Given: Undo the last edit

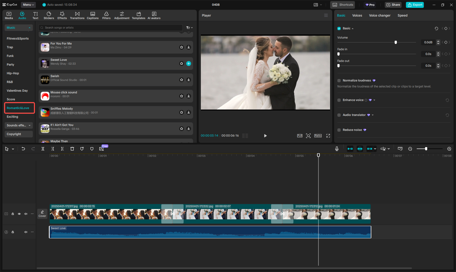Looking at the screenshot, I should 23,149.
